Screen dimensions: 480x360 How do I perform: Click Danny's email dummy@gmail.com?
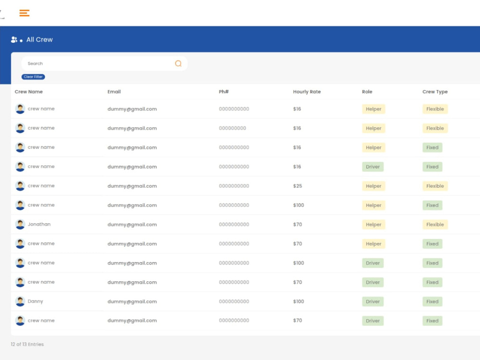(132, 301)
